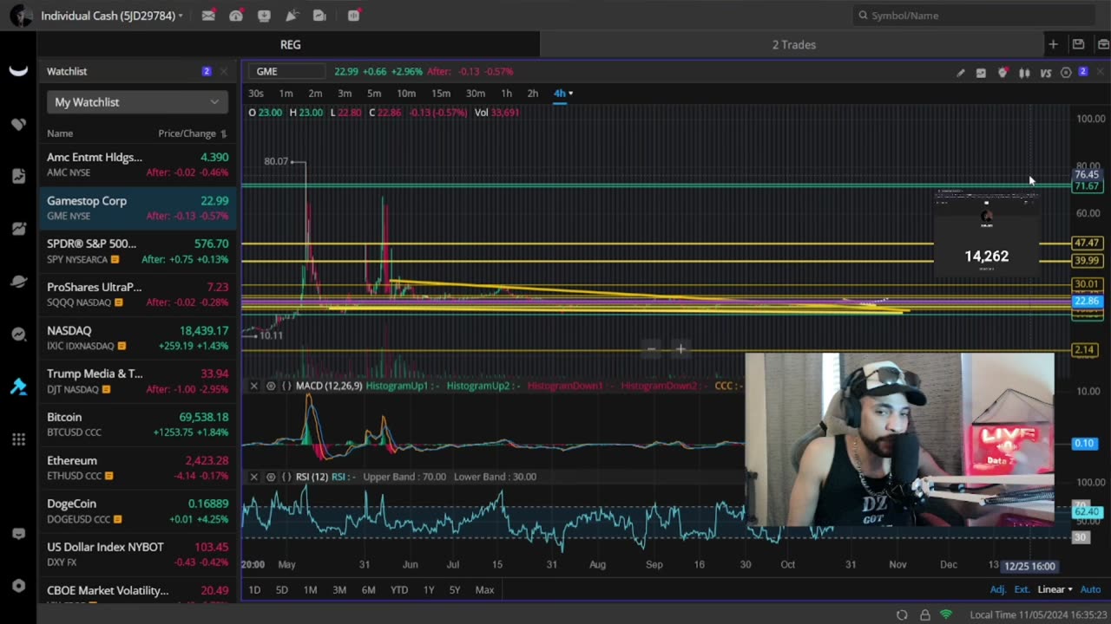
Task: Select the 30s chart interval
Action: (x=256, y=94)
